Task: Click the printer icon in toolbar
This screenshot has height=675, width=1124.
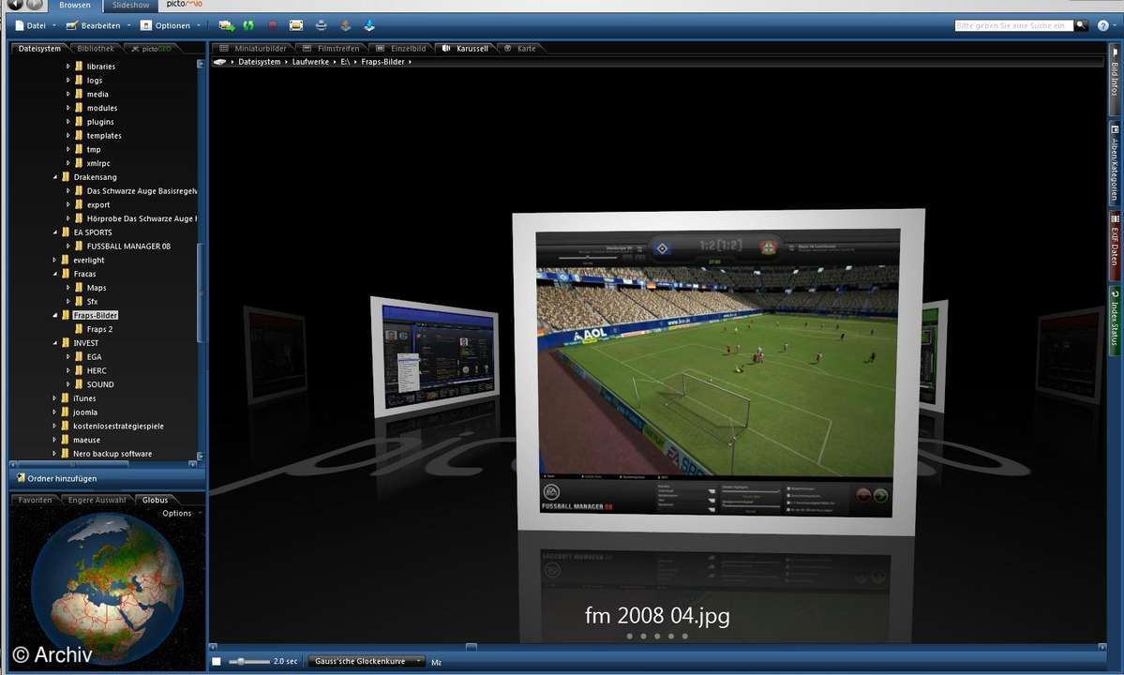Action: pos(322,26)
